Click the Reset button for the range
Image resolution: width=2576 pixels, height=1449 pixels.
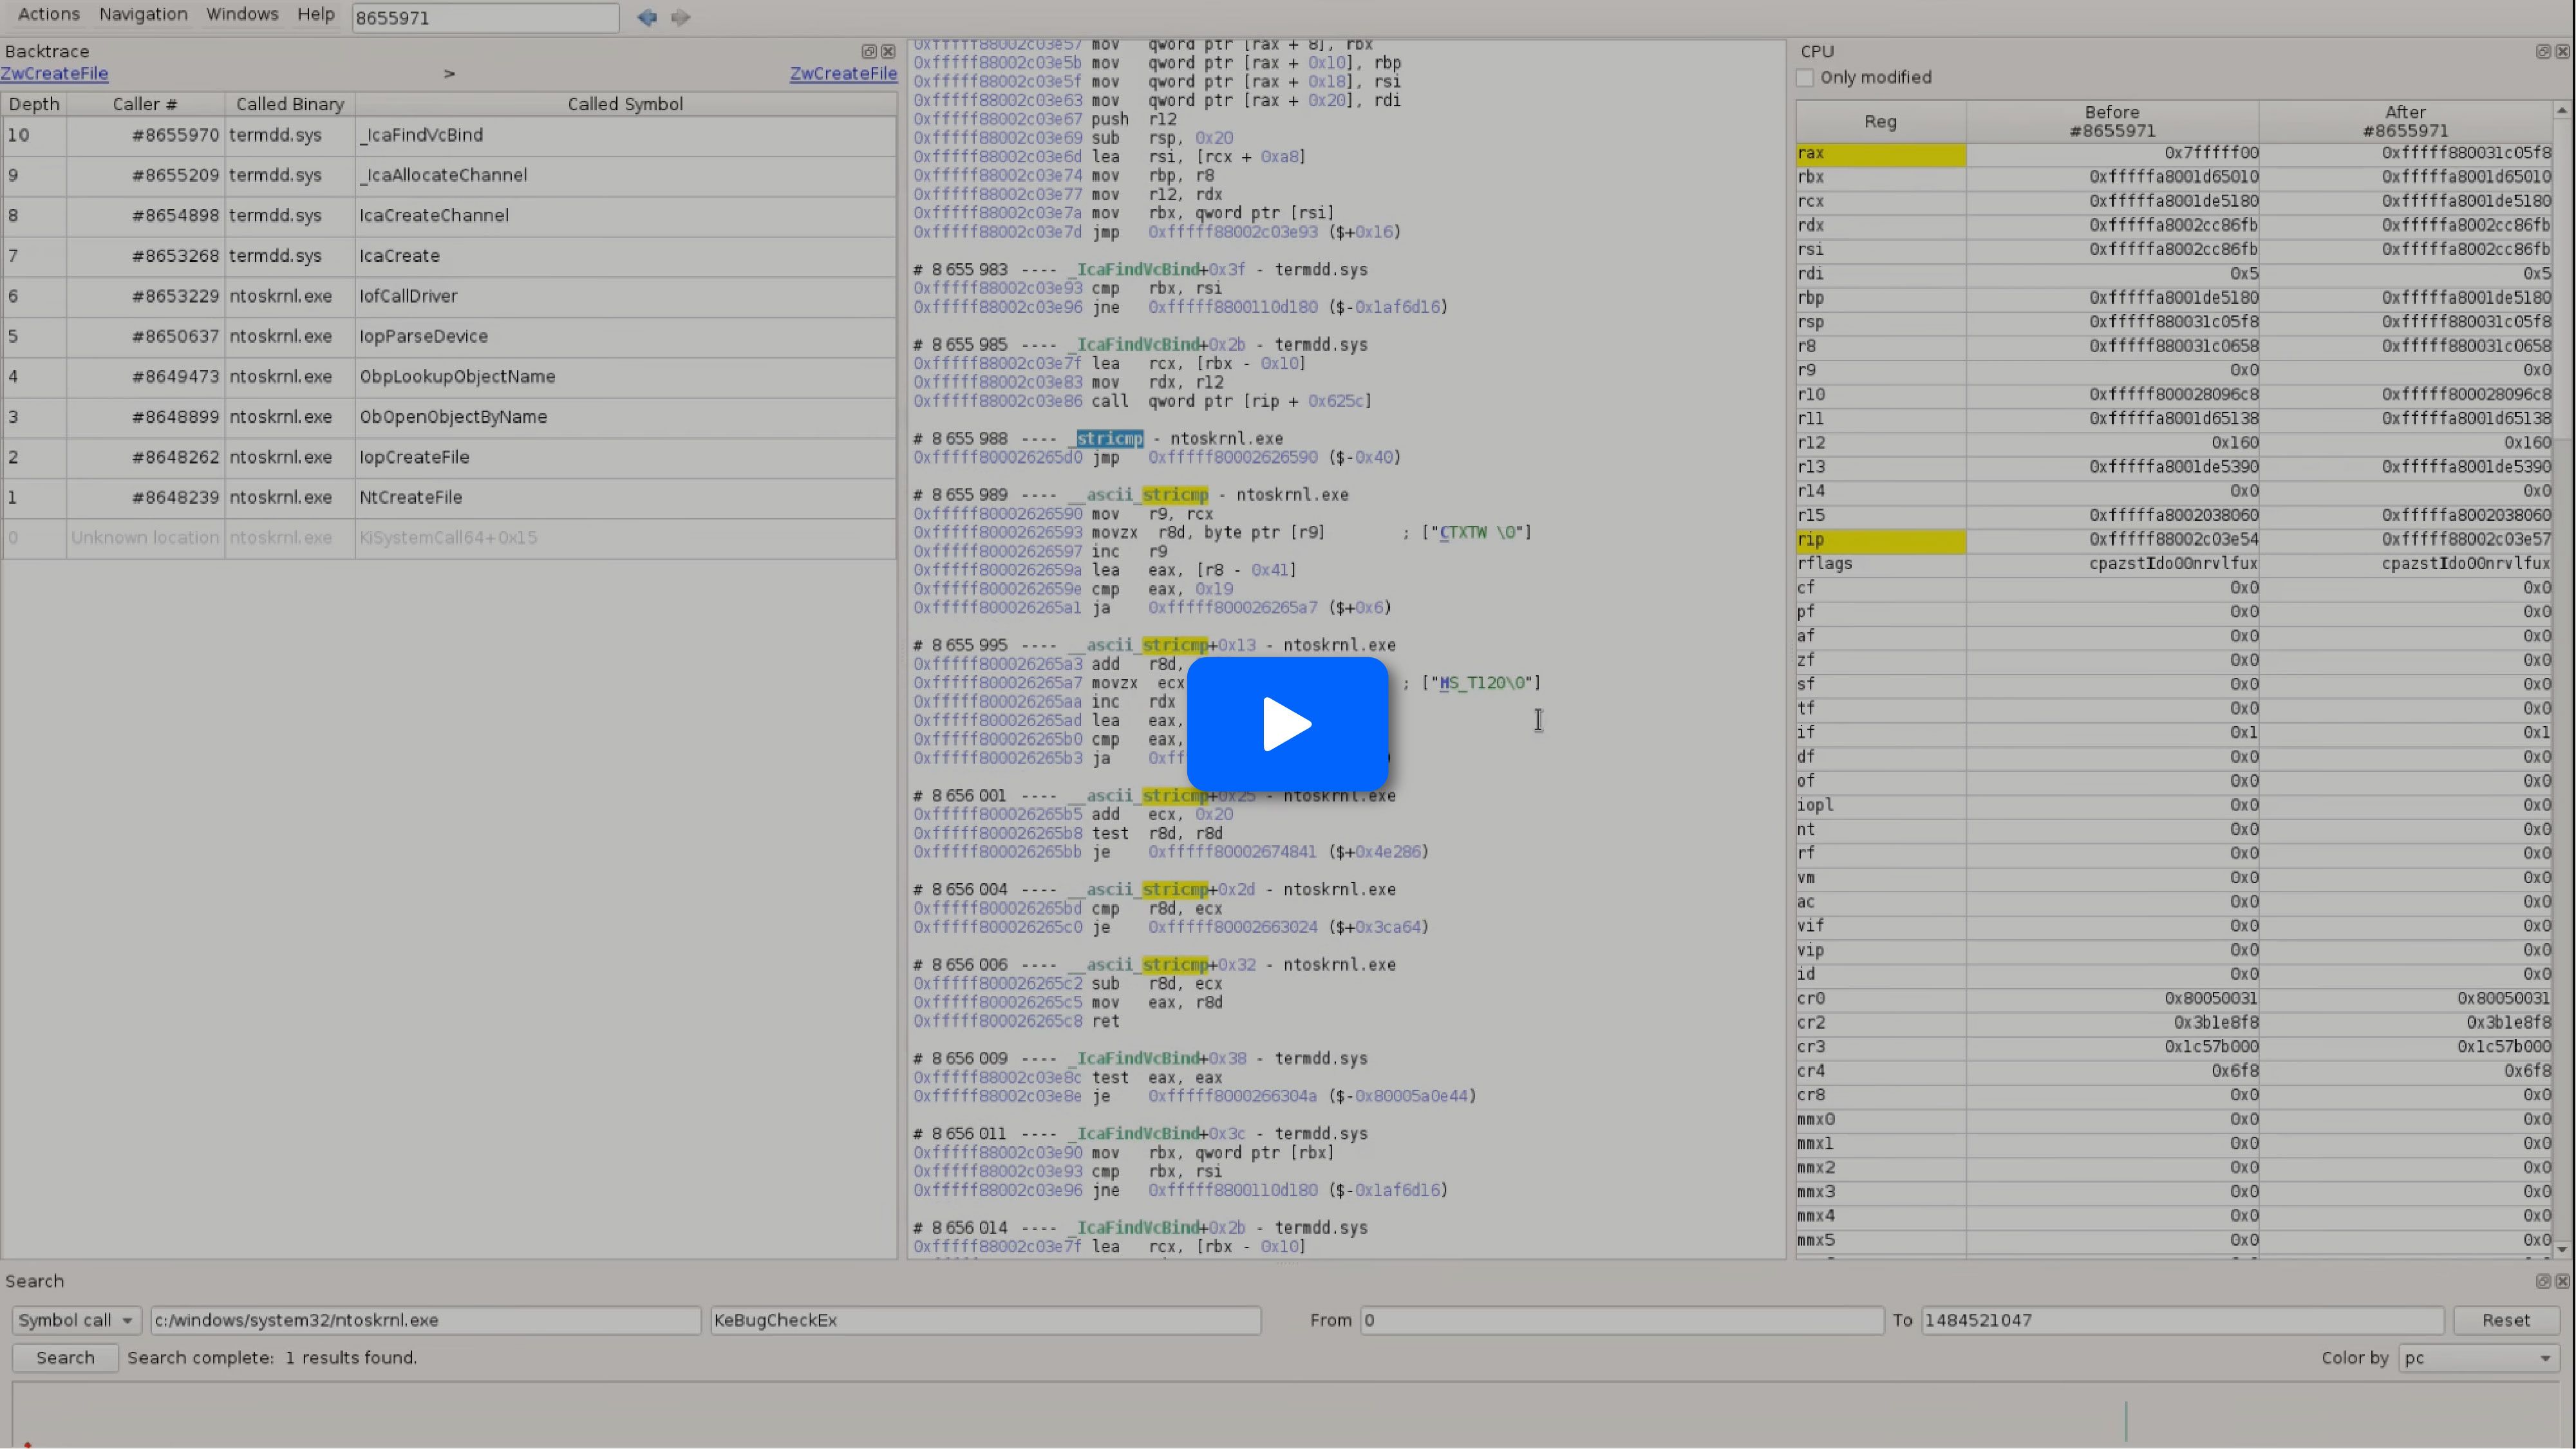[2505, 1320]
